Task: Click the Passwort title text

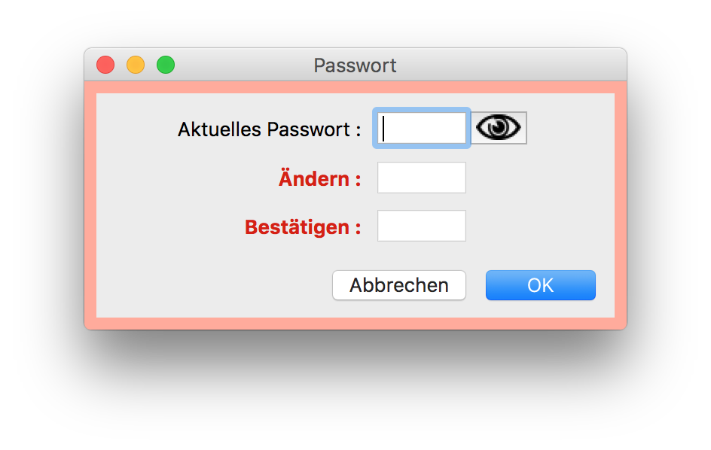Action: (355, 65)
